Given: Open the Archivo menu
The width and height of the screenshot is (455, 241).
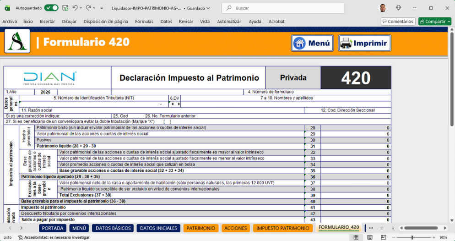Looking at the screenshot, I should coord(10,22).
